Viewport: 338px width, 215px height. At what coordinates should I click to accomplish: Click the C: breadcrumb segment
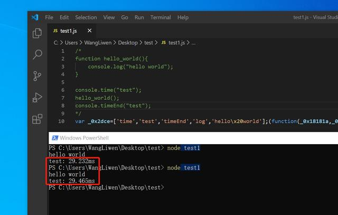[x=55, y=43]
